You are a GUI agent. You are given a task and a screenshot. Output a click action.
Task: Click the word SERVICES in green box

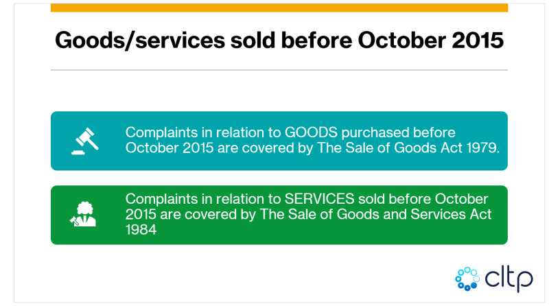tap(319, 199)
